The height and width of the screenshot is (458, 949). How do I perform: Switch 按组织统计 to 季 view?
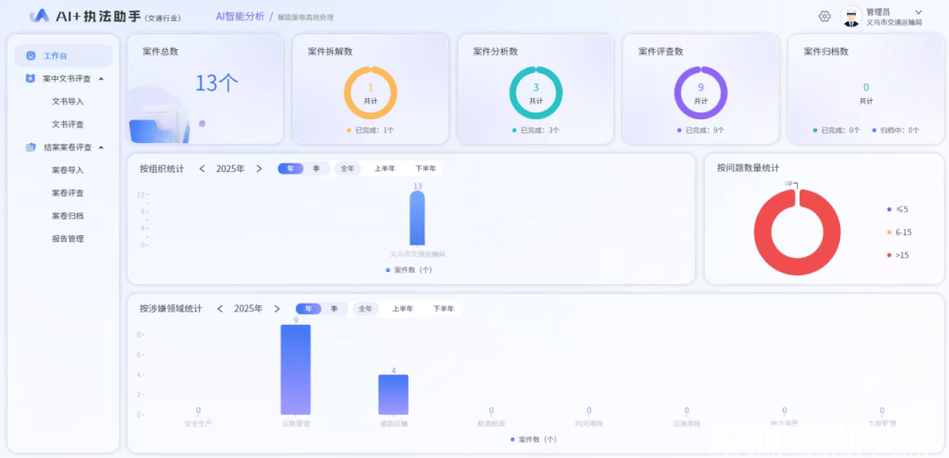pyautogui.click(x=315, y=168)
